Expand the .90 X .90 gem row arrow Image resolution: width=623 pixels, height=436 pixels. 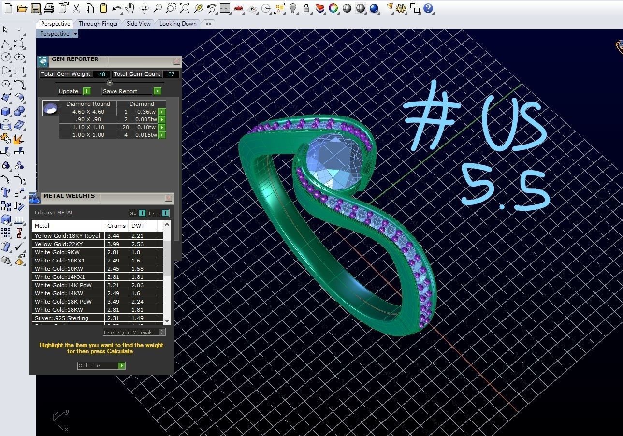tap(162, 119)
